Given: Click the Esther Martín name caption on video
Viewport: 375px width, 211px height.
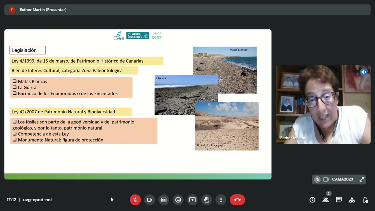Looking at the screenshot, I should coord(293,138).
